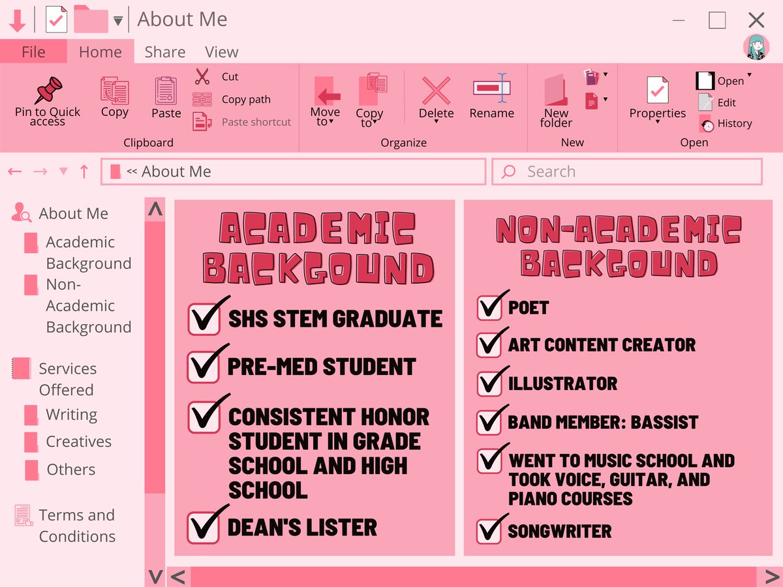Switch to the View tab
The width and height of the screenshot is (783, 587).
(221, 52)
